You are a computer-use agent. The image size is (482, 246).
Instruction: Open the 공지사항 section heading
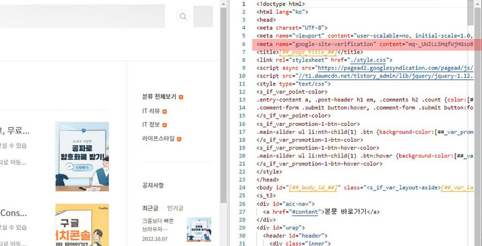tap(153, 185)
